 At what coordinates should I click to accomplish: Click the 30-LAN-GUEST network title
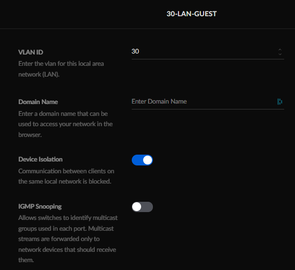192,14
